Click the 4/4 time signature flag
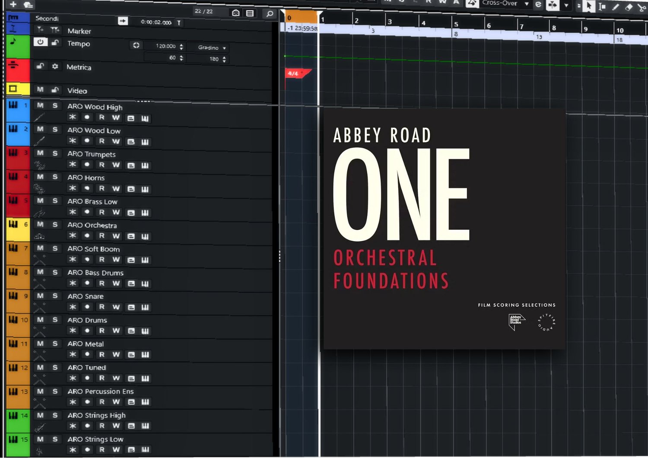This screenshot has height=458, width=648. (298, 73)
